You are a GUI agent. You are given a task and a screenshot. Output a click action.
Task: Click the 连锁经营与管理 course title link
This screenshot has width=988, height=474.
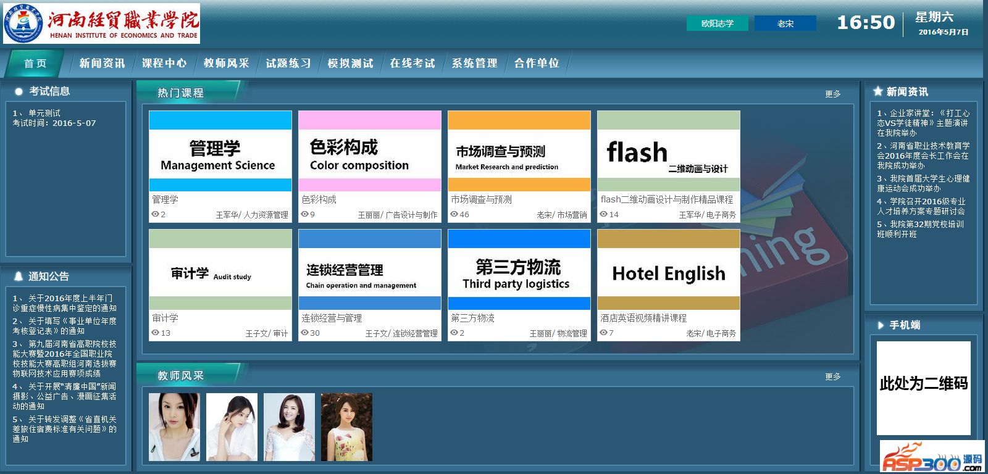click(x=332, y=318)
